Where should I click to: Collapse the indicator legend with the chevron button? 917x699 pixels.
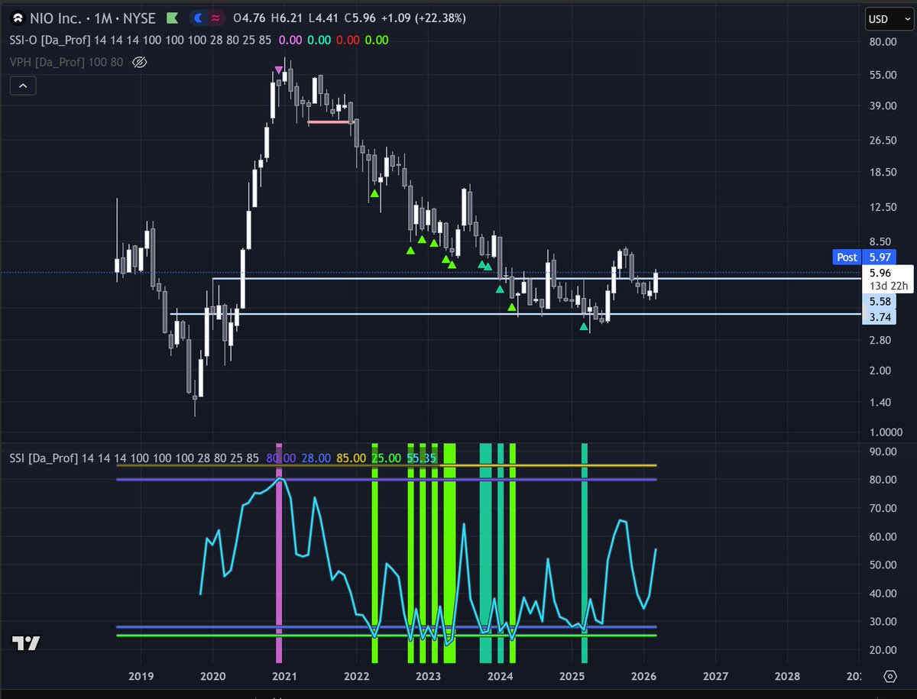tap(22, 86)
